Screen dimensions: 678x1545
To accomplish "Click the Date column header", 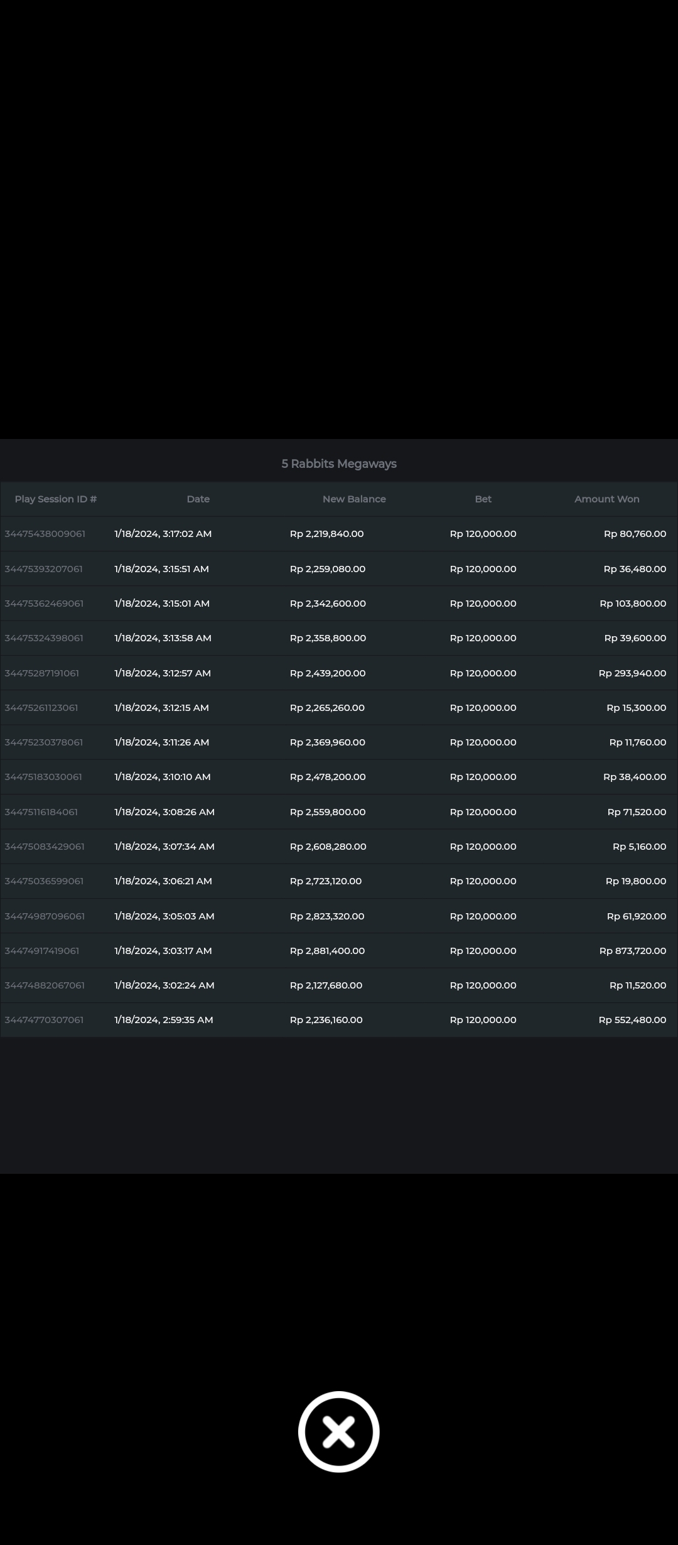I will [198, 499].
